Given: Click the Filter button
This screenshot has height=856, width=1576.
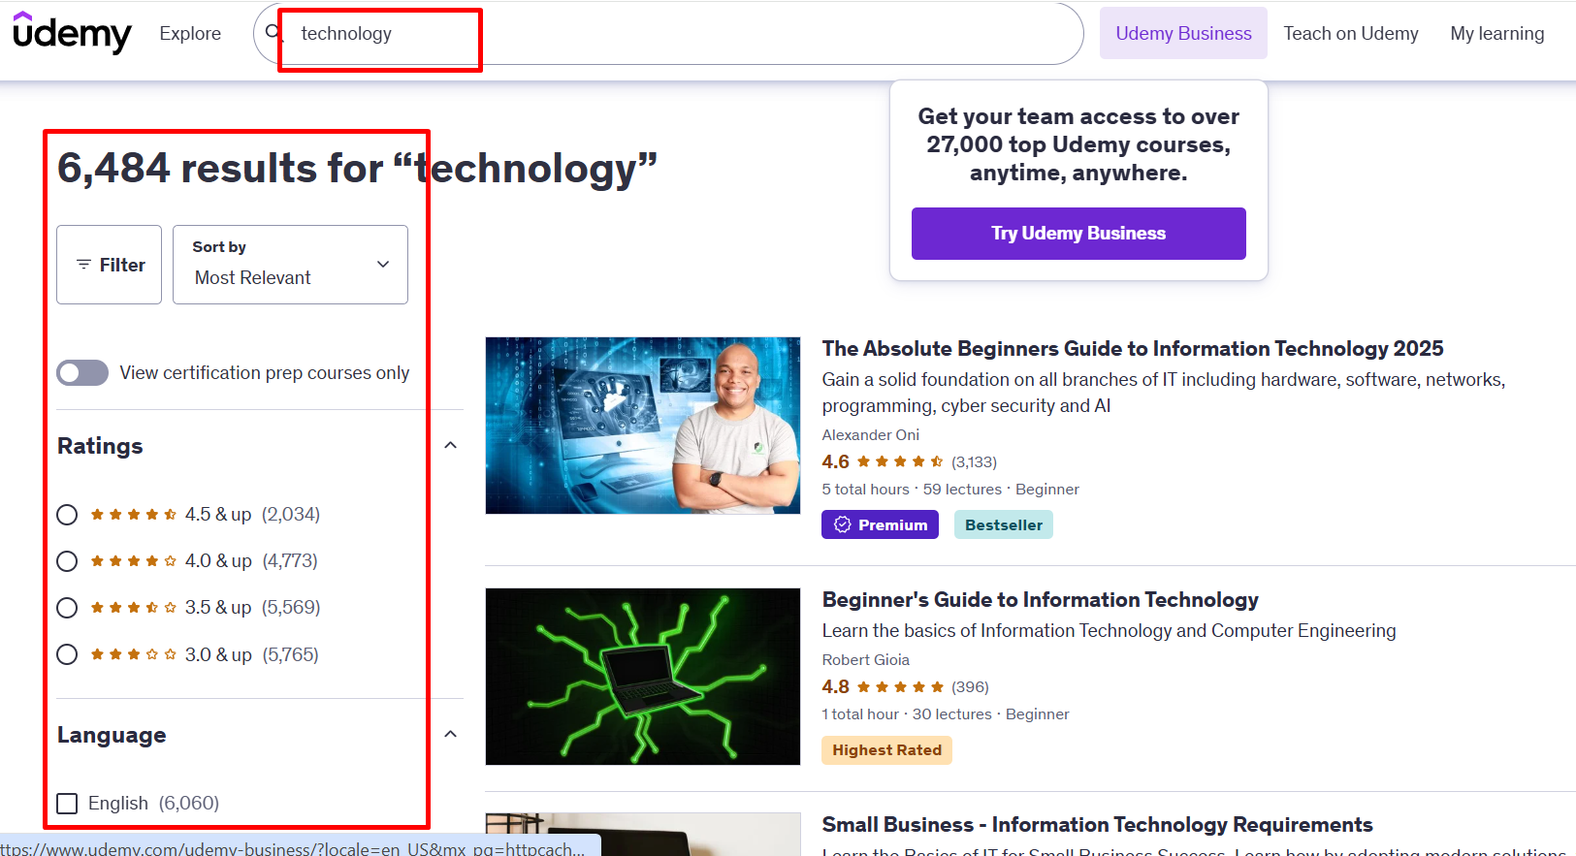Looking at the screenshot, I should (x=109, y=265).
